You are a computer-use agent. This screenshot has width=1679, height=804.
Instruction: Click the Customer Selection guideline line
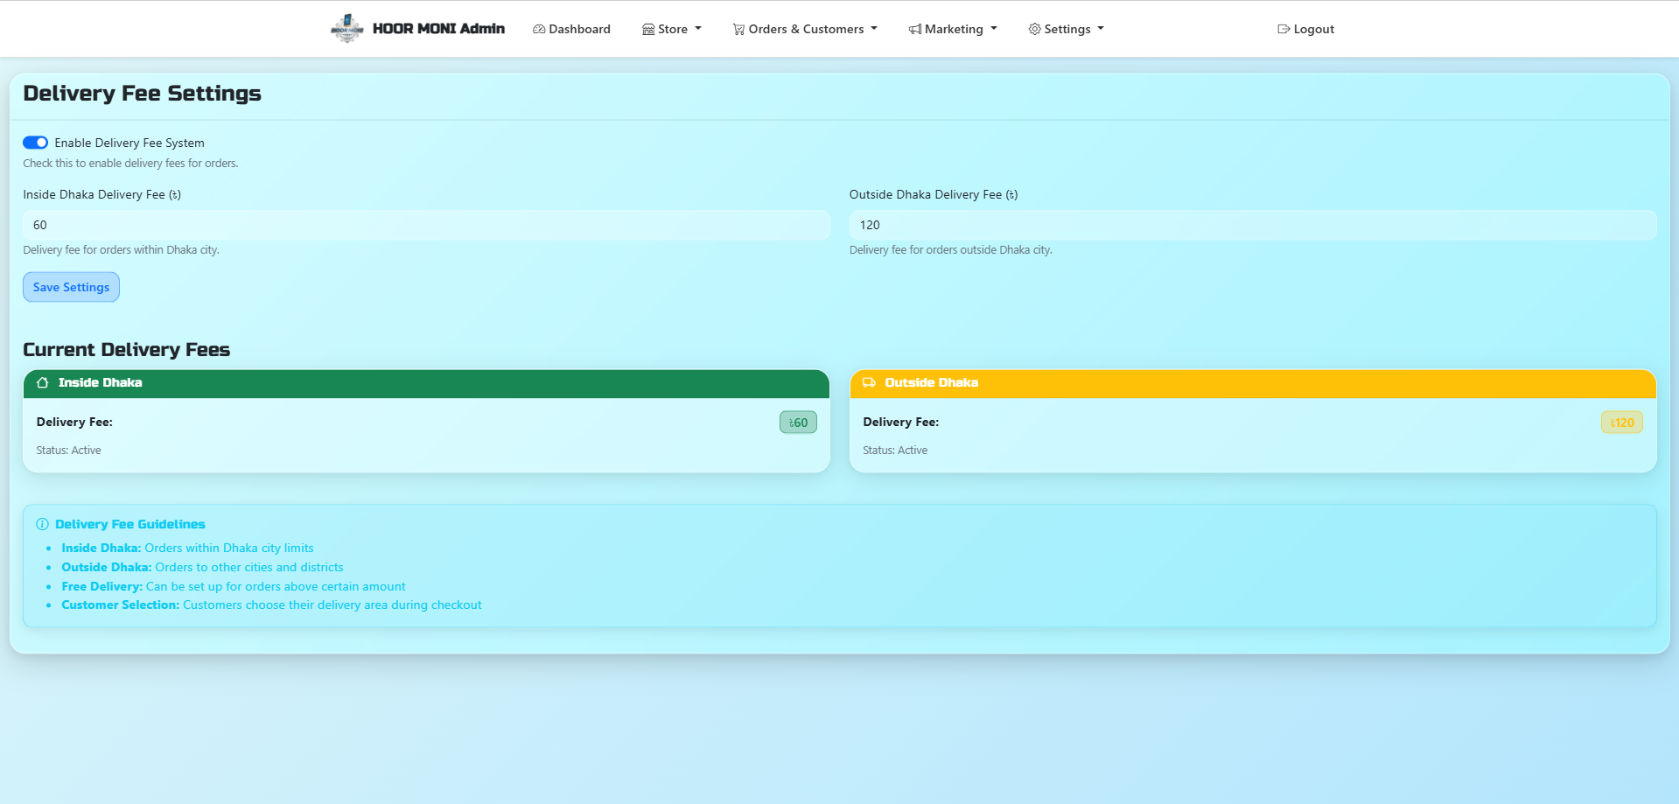(x=271, y=605)
